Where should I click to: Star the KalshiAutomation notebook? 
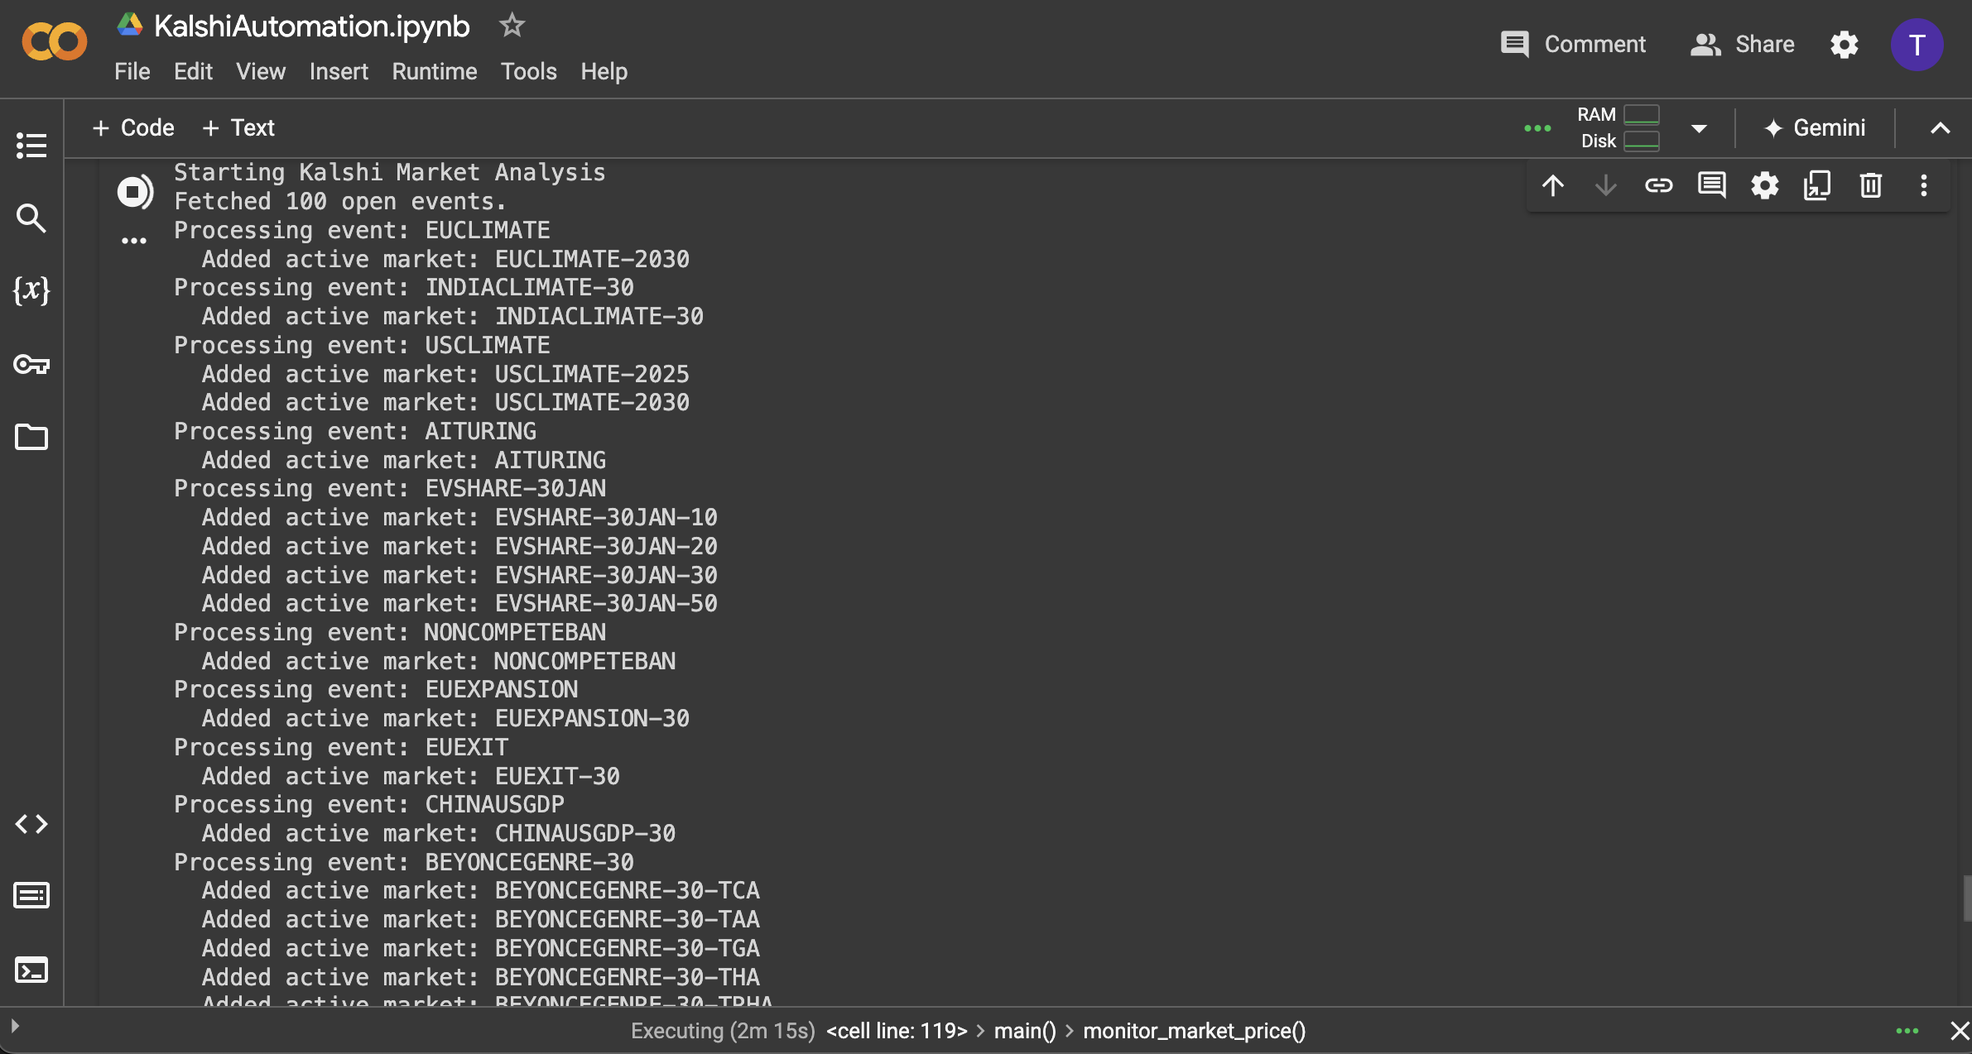click(512, 26)
